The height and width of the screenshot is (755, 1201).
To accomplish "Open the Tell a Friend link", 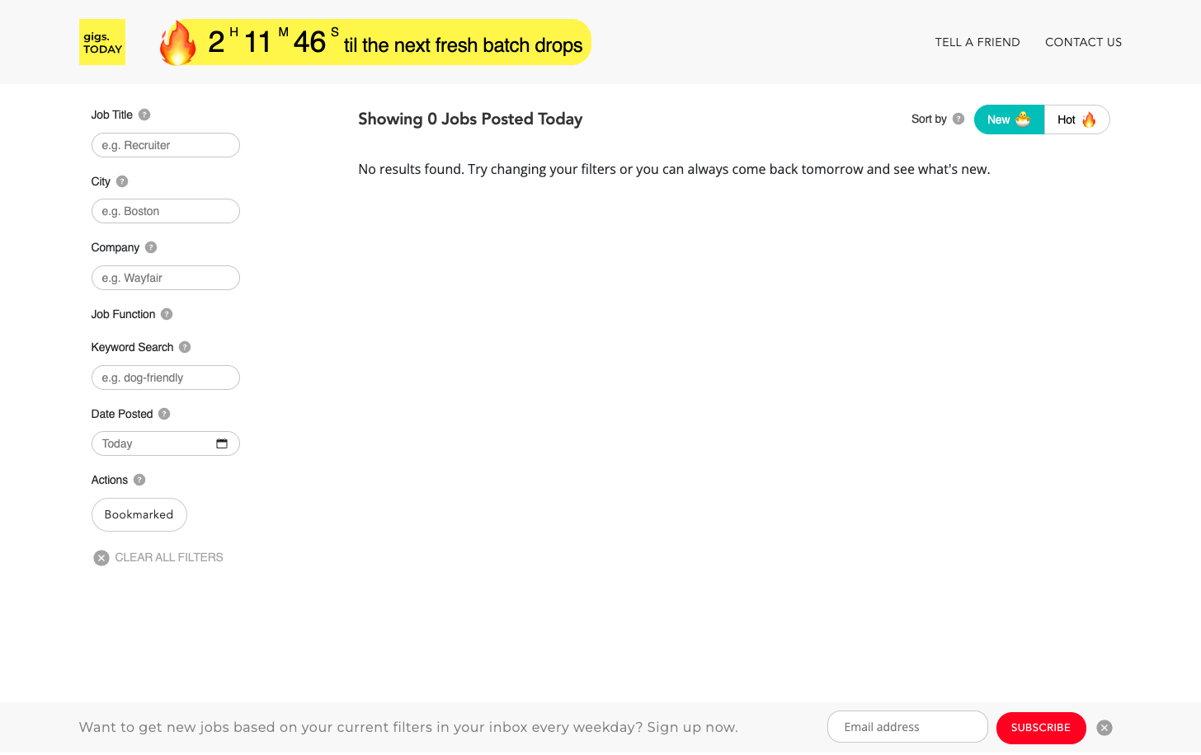I will 977,42.
